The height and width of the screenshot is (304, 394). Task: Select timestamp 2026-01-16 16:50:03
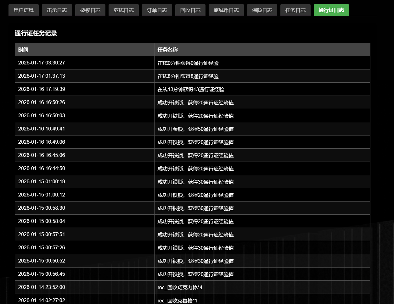coord(42,115)
